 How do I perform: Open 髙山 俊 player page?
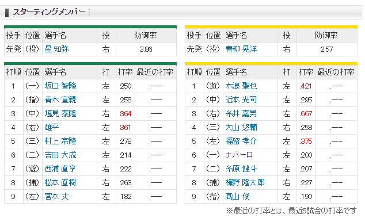pyautogui.click(x=237, y=196)
